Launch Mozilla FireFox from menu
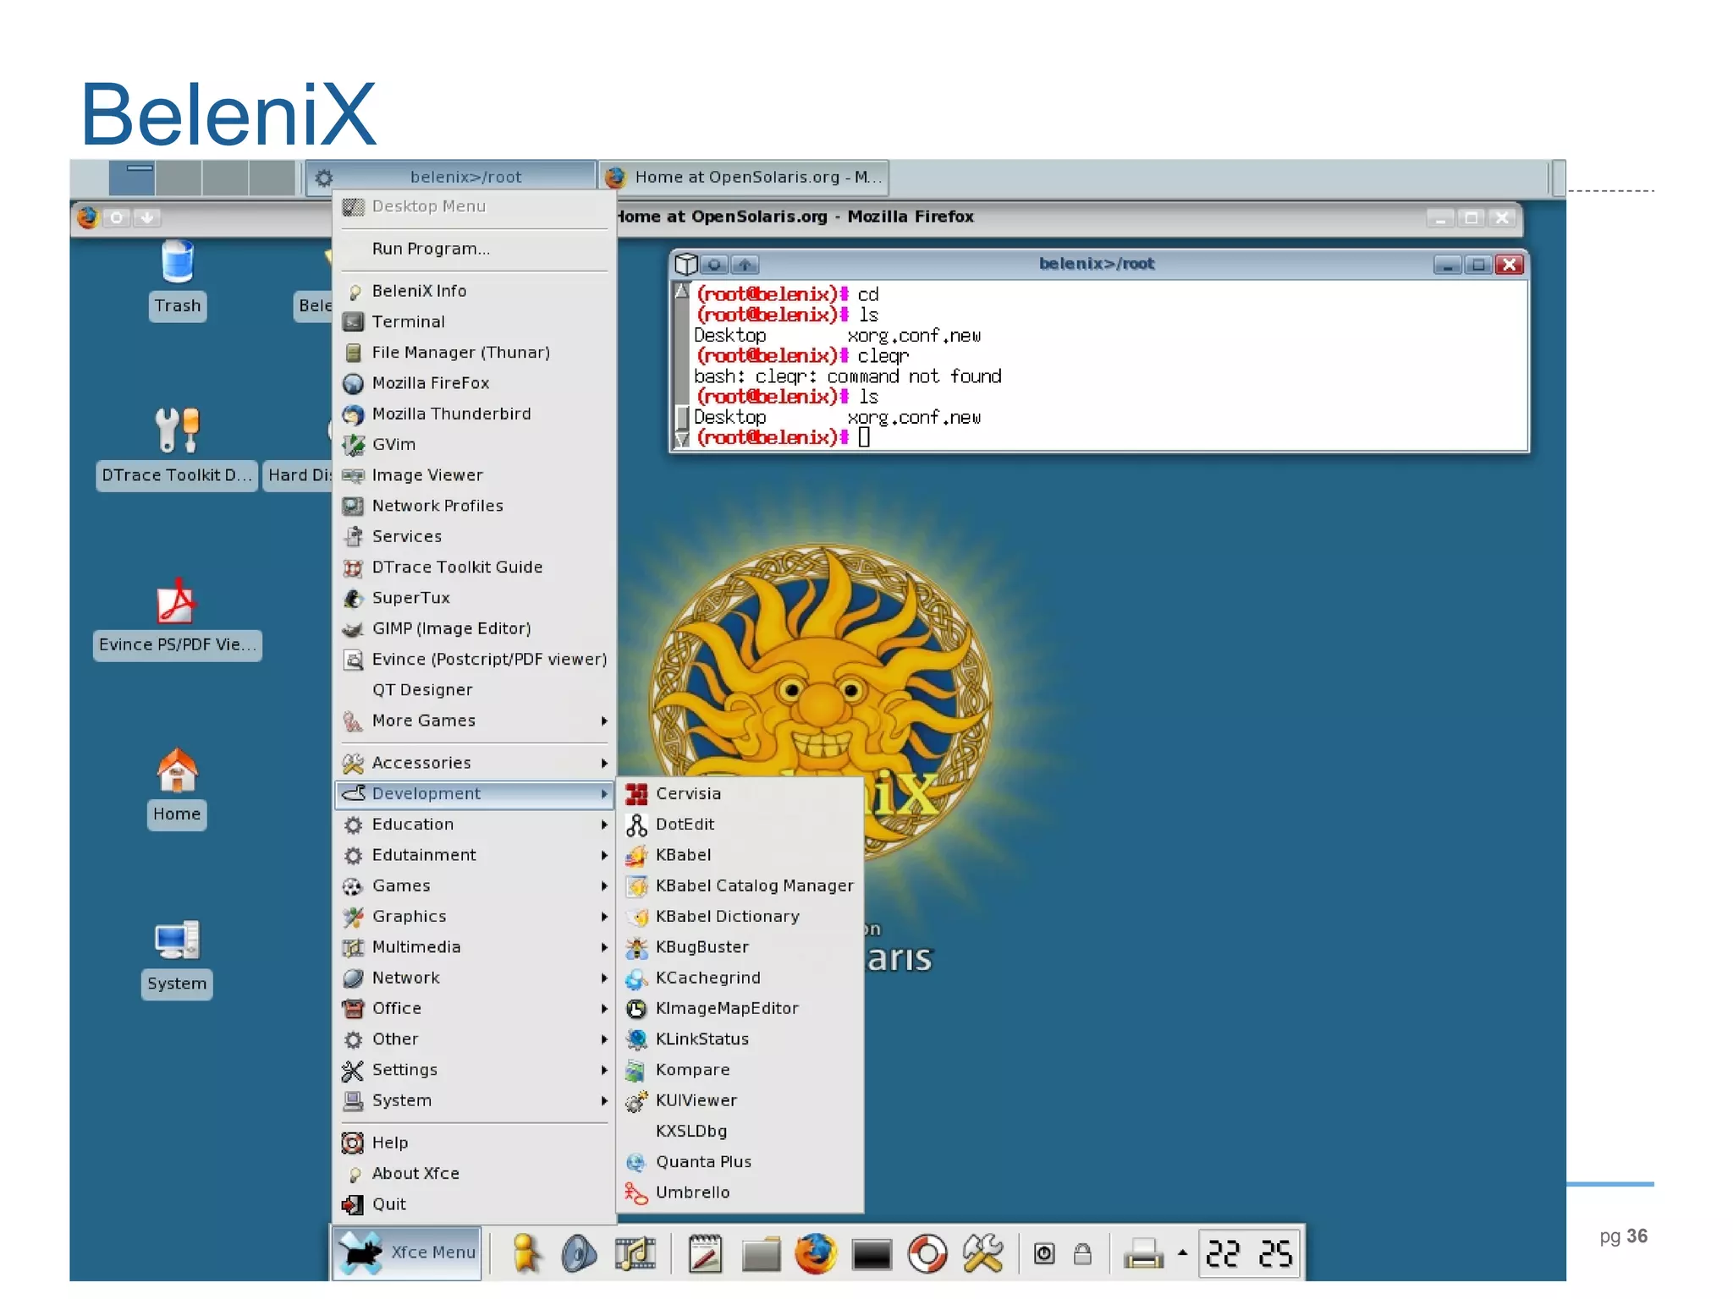Screen dimensions: 1733x1299 474,383
